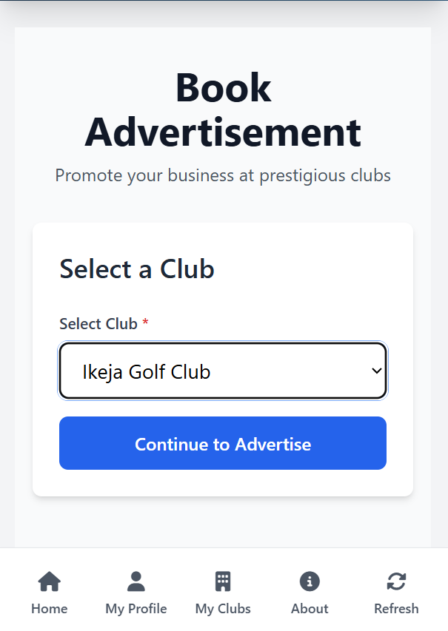This screenshot has height=631, width=448.
Task: Navigate using the My Clubs label
Action: tap(223, 608)
